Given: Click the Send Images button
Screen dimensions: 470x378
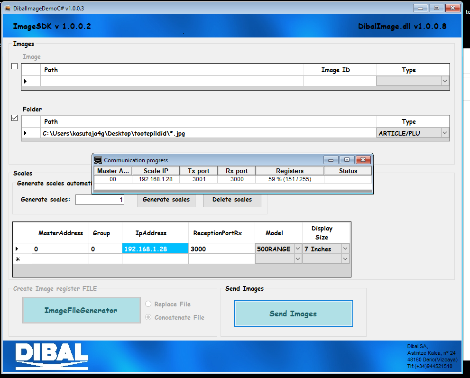Looking at the screenshot, I should click(x=294, y=313).
